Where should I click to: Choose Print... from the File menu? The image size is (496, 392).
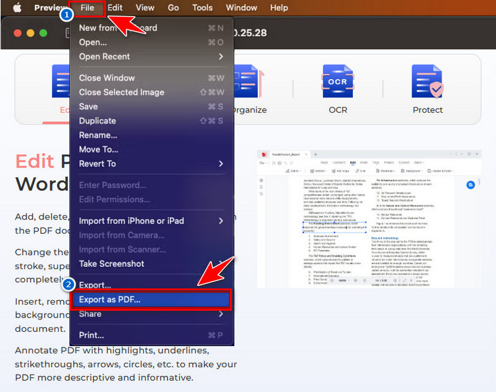point(151,335)
